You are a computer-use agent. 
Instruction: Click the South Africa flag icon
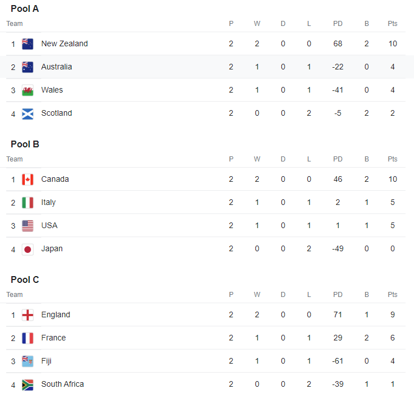[x=28, y=384]
